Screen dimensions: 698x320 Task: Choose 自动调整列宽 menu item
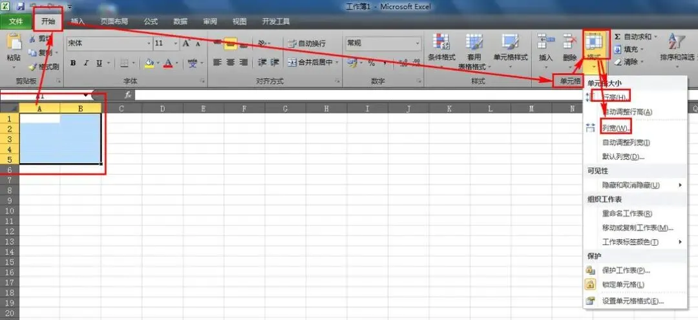point(635,143)
